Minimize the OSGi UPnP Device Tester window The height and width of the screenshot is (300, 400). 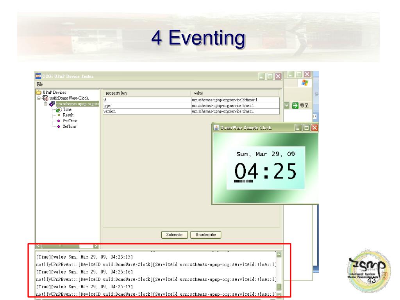coord(262,76)
